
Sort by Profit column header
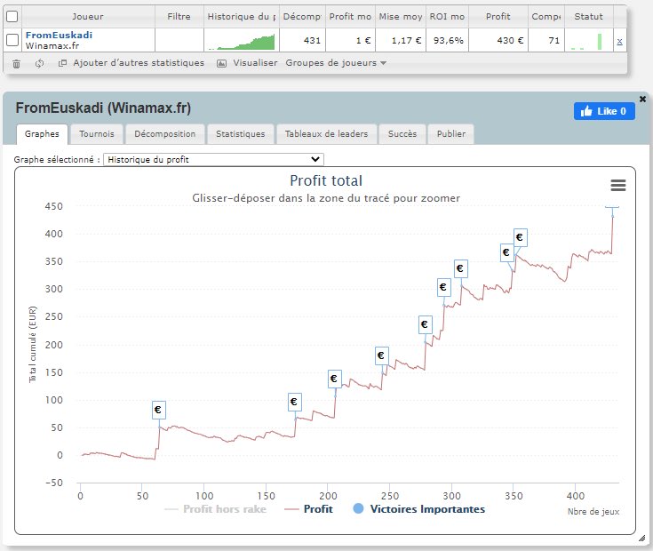coord(498,17)
